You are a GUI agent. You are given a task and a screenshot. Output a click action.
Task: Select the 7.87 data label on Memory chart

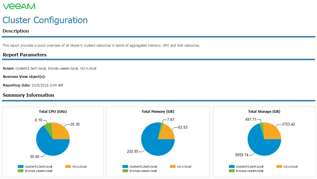click(x=171, y=120)
